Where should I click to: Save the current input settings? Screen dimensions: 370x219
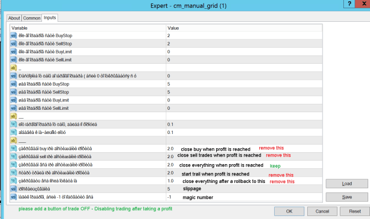pos(347,197)
